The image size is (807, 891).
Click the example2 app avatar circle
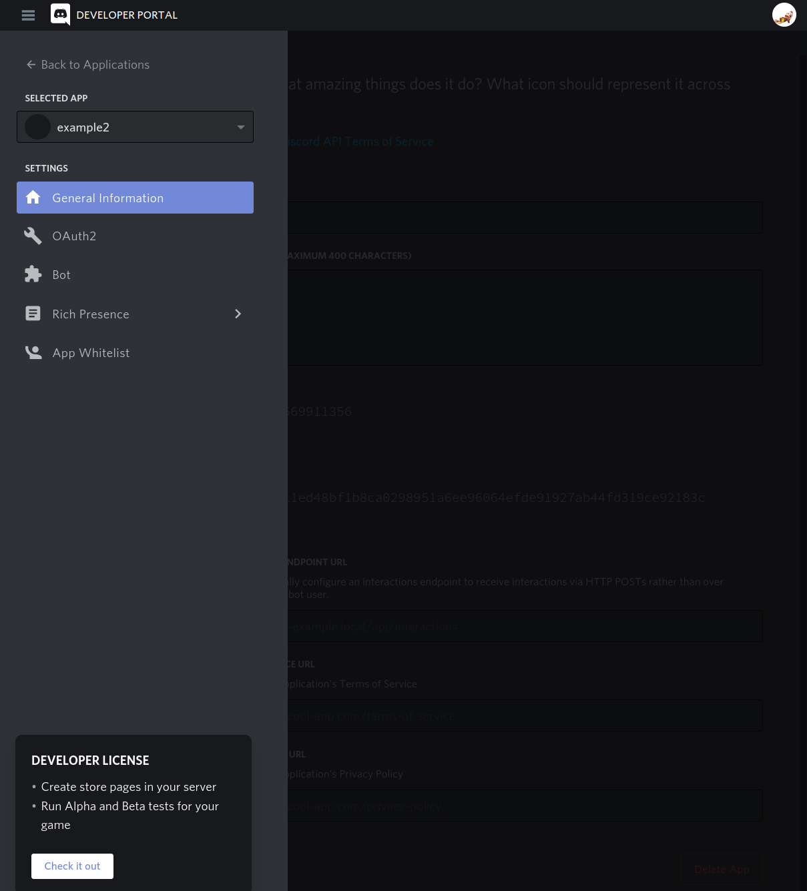[37, 127]
